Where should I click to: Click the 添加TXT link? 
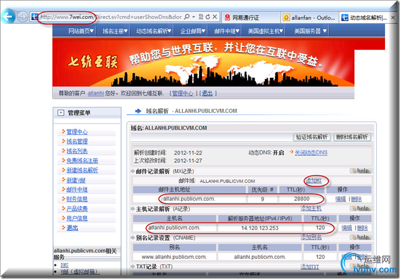[x=310, y=267]
